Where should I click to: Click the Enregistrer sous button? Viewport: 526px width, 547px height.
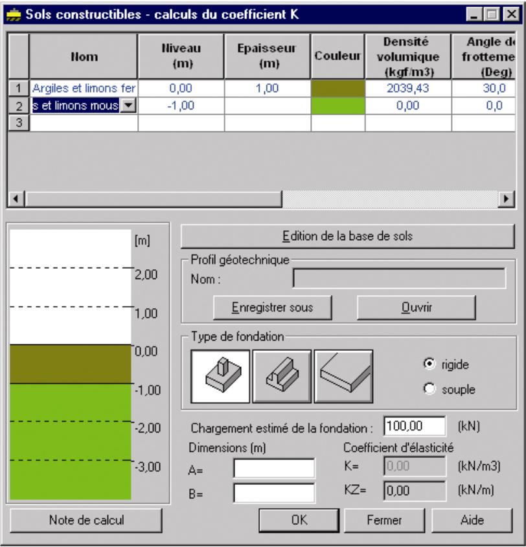pos(272,307)
